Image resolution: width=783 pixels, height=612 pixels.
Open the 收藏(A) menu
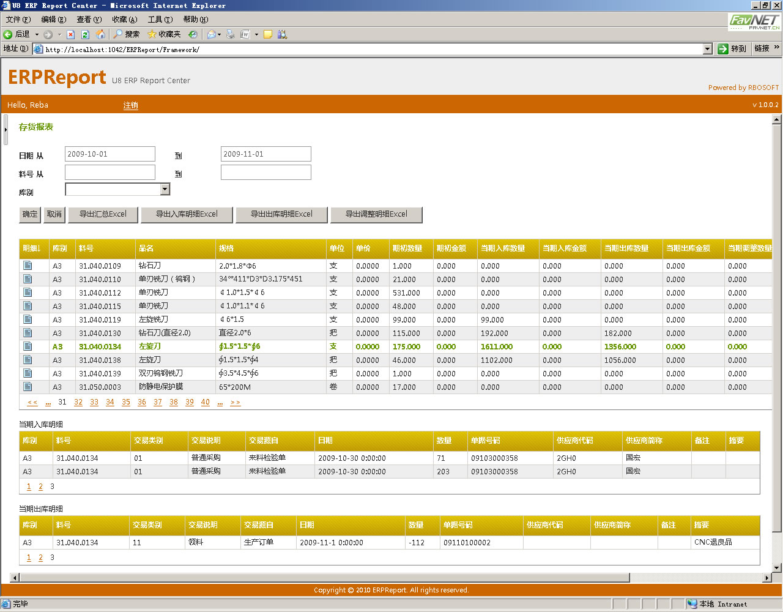pos(124,20)
